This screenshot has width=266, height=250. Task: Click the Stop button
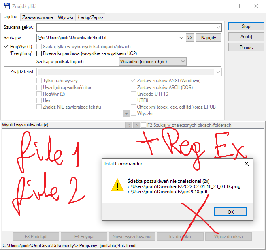(246, 26)
